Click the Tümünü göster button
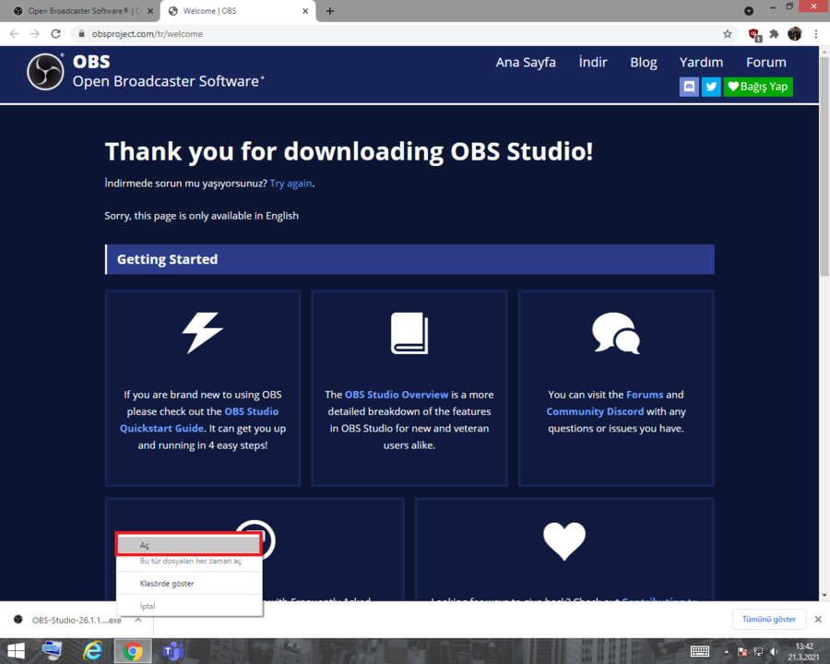This screenshot has width=830, height=664. pos(768,619)
